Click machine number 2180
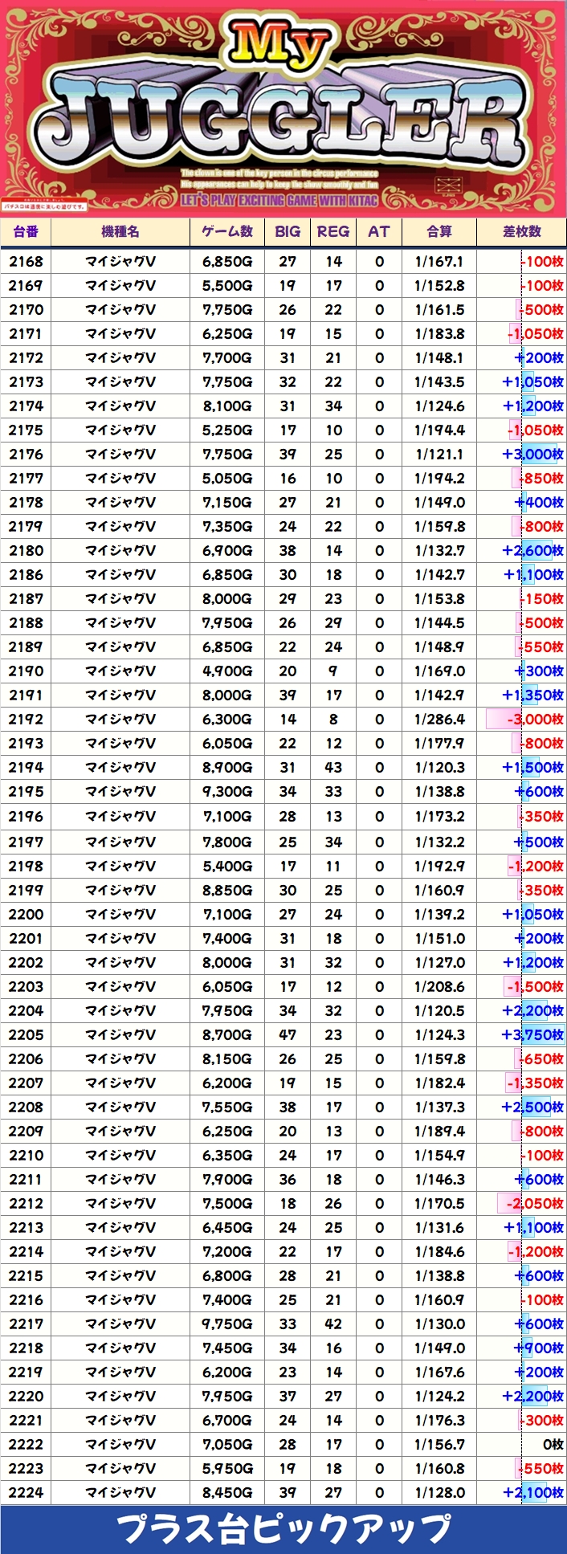567x1554 pixels. point(26,551)
